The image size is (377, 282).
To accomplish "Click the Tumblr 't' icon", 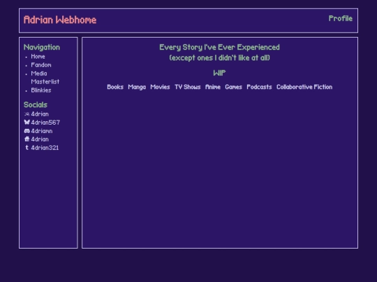I will pos(27,148).
